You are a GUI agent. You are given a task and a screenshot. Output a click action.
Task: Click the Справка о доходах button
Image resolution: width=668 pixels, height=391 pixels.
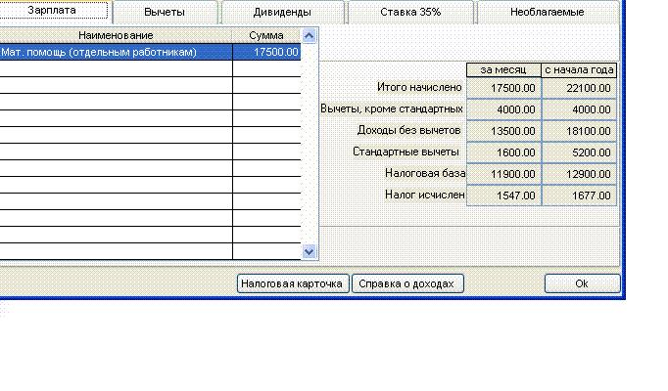click(407, 283)
